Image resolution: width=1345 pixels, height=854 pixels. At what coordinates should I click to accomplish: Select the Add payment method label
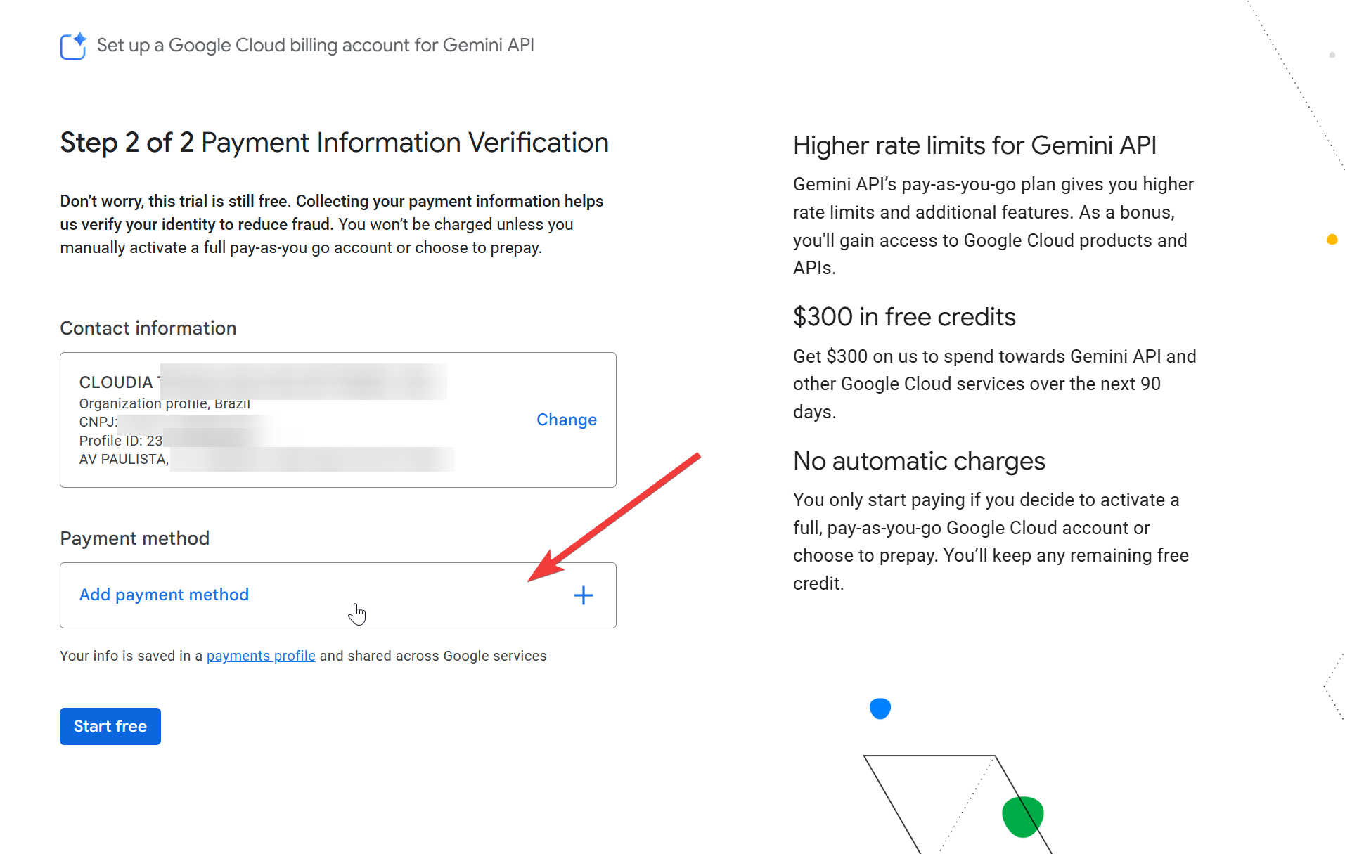click(164, 595)
